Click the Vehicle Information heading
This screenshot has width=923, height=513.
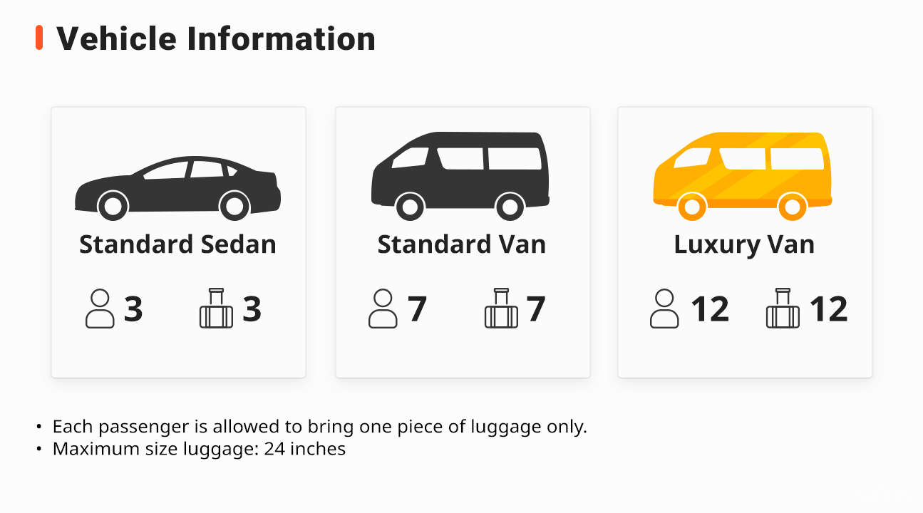pyautogui.click(x=216, y=38)
